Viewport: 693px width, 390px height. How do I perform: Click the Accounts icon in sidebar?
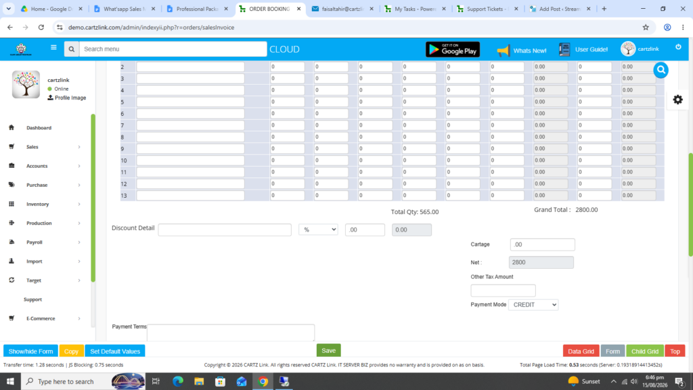pyautogui.click(x=12, y=165)
